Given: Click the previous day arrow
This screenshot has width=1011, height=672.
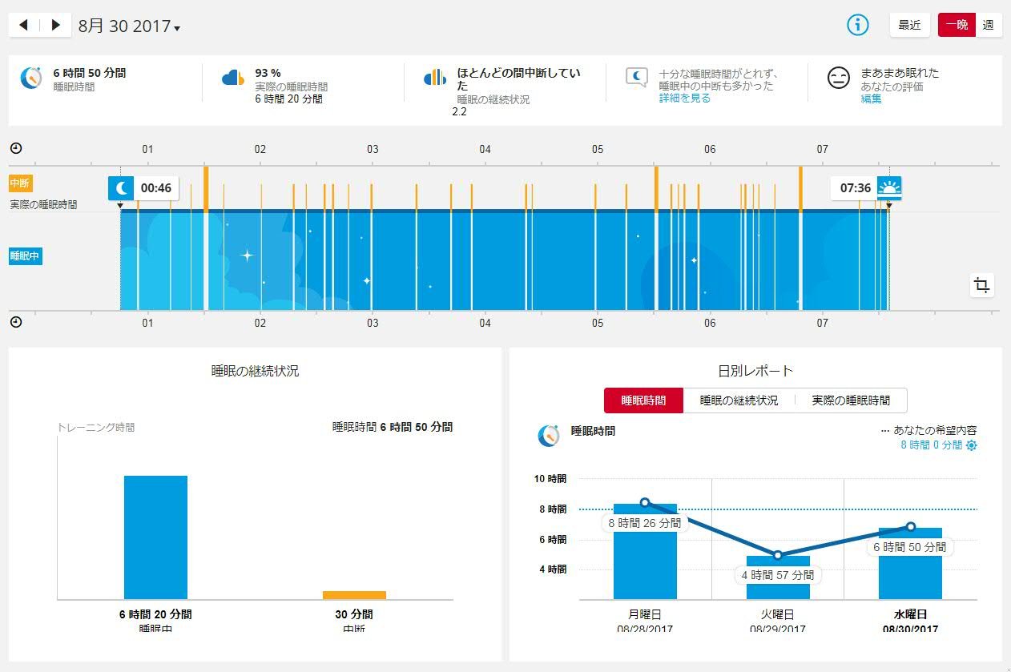Looking at the screenshot, I should click(x=23, y=25).
